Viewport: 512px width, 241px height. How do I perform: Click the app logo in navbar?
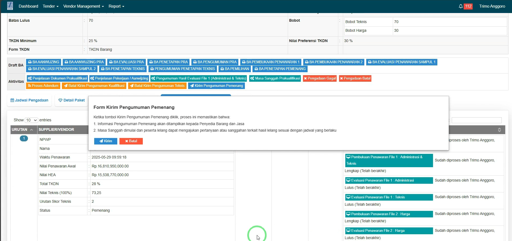tap(10, 6)
